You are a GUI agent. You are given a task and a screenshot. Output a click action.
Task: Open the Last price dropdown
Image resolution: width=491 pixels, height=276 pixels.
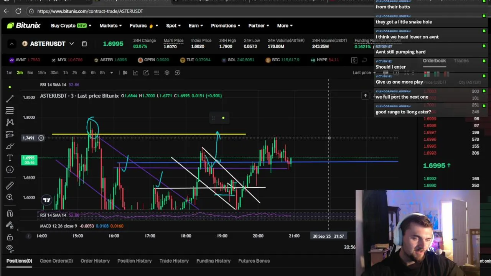(364, 72)
